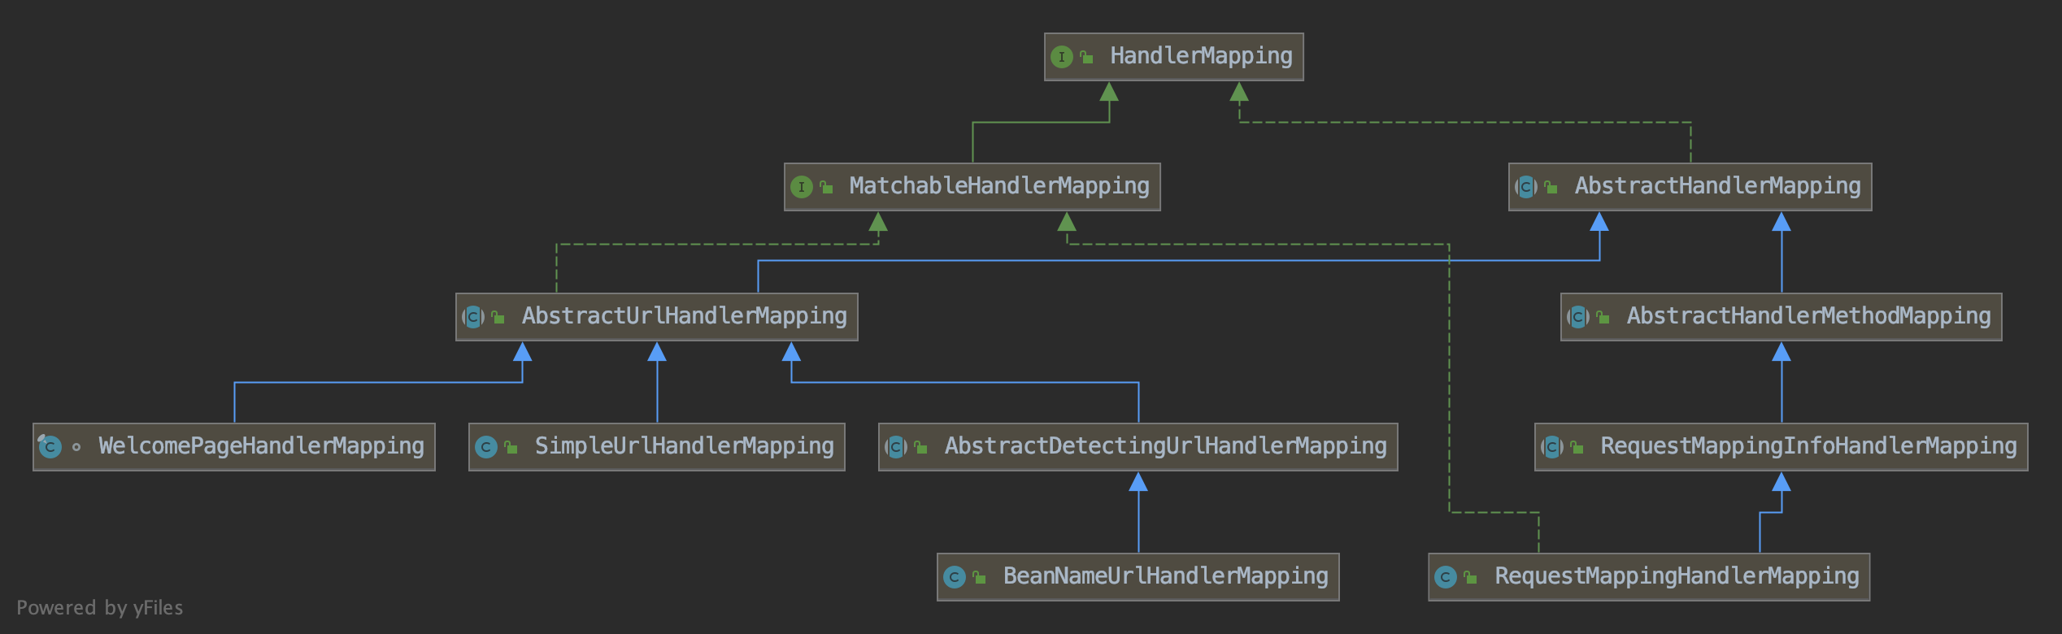Screen dimensions: 2062x634
Task: Click the visibility lock icon beside AbstractDetectingUrlHandlerMapping
Action: [x=921, y=447]
